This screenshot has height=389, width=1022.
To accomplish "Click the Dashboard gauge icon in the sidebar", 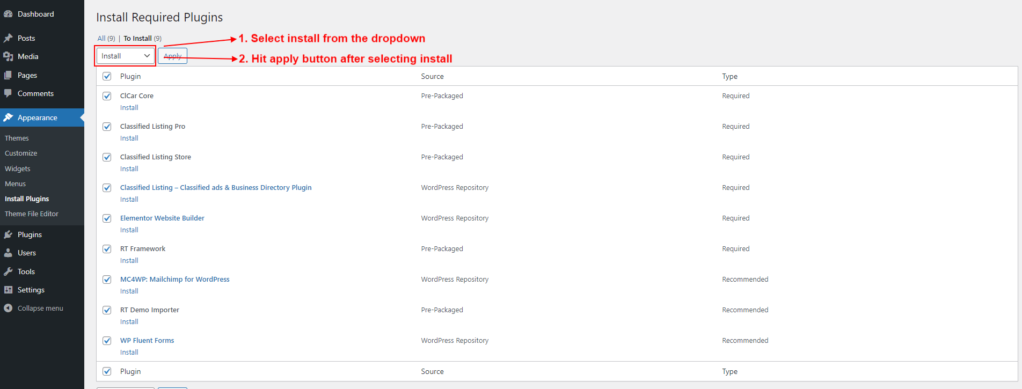I will (x=8, y=14).
